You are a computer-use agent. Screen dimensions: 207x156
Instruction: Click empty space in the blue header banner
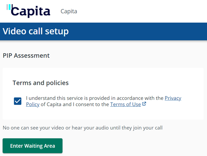144,31
